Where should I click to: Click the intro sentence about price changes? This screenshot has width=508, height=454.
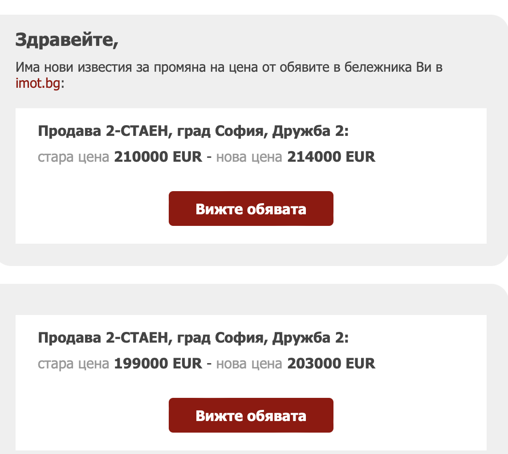pyautogui.click(x=229, y=67)
